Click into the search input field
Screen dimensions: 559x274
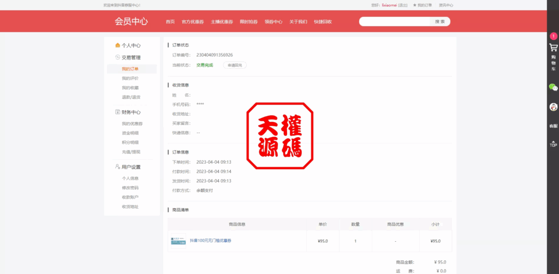395,21
